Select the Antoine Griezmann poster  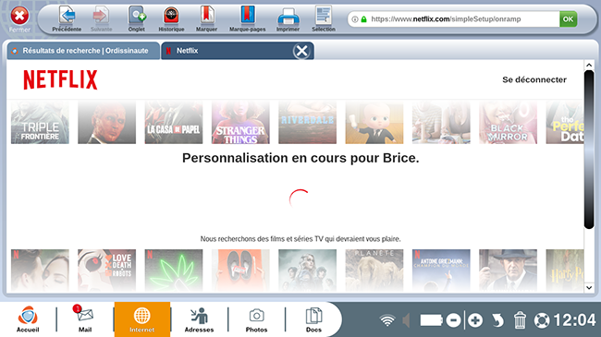point(441,271)
